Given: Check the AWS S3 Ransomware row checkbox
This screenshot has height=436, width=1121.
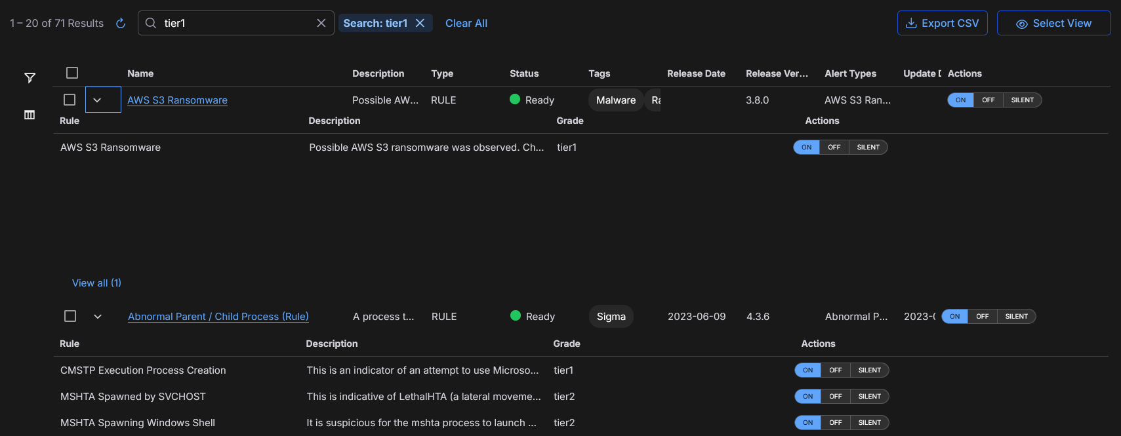Looking at the screenshot, I should click(x=70, y=100).
